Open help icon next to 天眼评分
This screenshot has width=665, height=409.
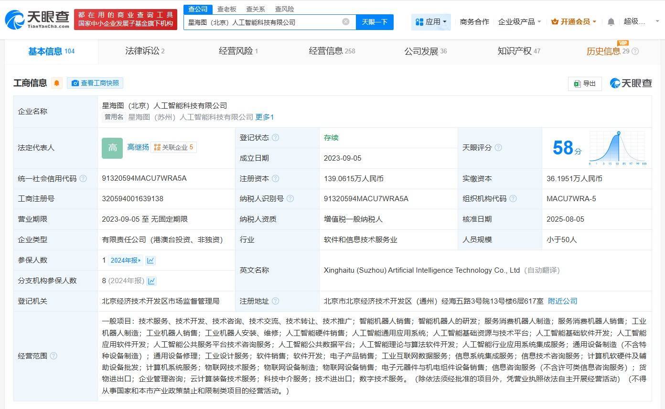pos(498,148)
